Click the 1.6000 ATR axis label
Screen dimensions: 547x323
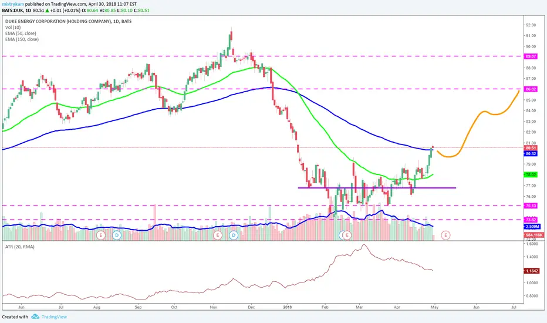532,244
